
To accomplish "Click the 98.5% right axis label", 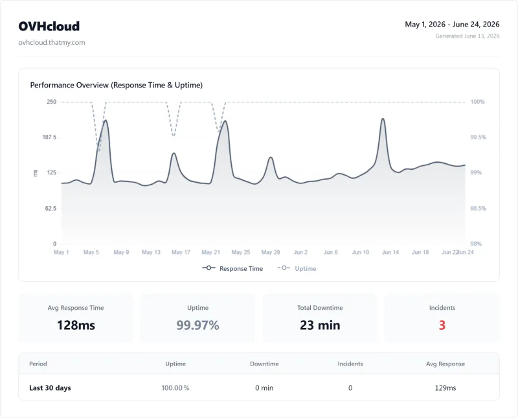I will click(x=479, y=208).
